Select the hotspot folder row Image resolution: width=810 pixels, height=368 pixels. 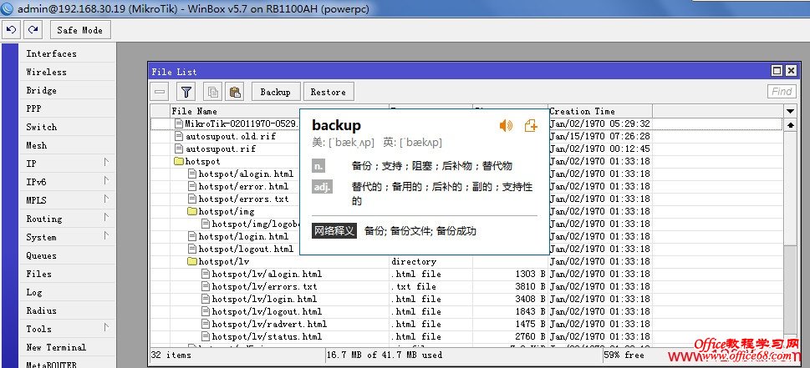[x=466, y=161]
